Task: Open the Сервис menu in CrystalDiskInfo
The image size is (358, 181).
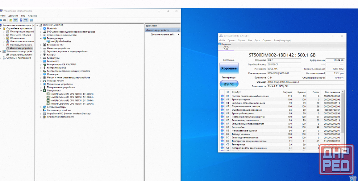Action: click(242, 41)
